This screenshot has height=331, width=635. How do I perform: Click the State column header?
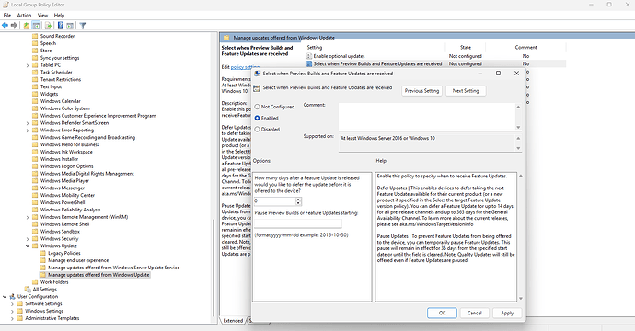coord(466,47)
